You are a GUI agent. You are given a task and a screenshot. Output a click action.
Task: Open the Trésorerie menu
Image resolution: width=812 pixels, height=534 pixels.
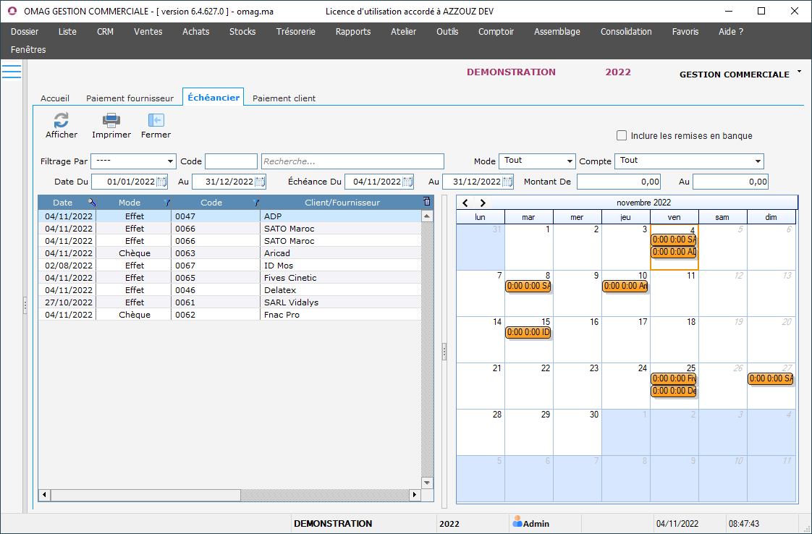295,32
